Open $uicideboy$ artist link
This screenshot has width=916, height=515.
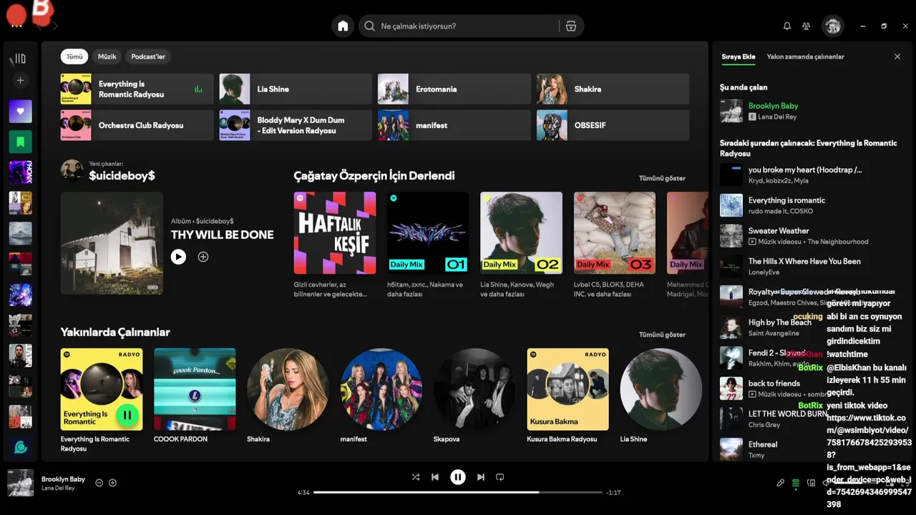click(122, 175)
